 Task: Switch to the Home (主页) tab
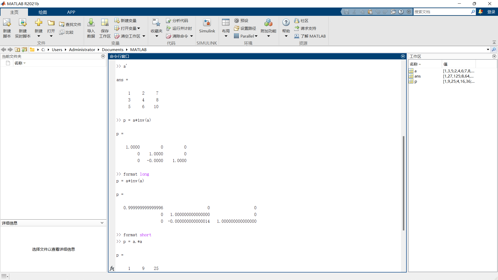[x=14, y=12]
